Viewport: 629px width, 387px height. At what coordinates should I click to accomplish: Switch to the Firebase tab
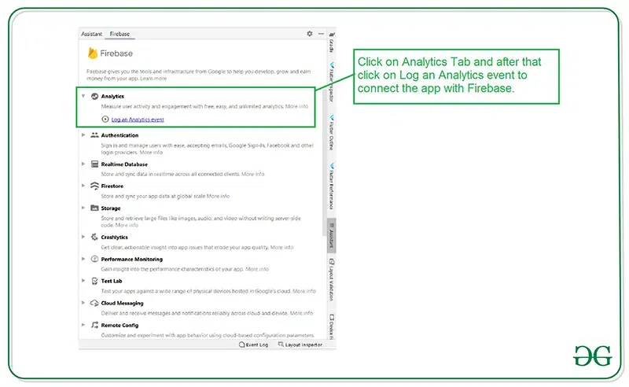pyautogui.click(x=120, y=34)
